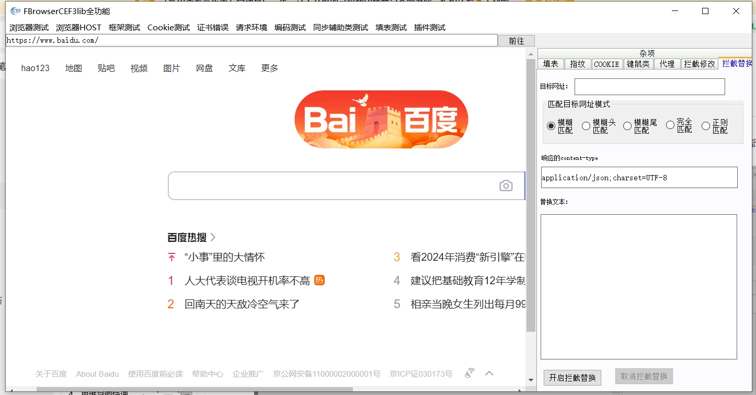The width and height of the screenshot is (756, 395).
Task: Switch to the 填表 tab
Action: click(551, 64)
